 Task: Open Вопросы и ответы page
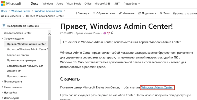[18, 55]
